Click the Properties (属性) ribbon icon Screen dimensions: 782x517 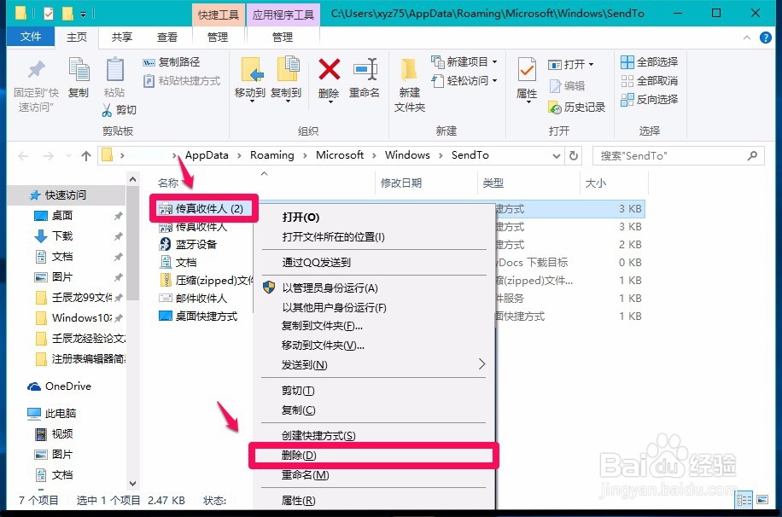527,70
